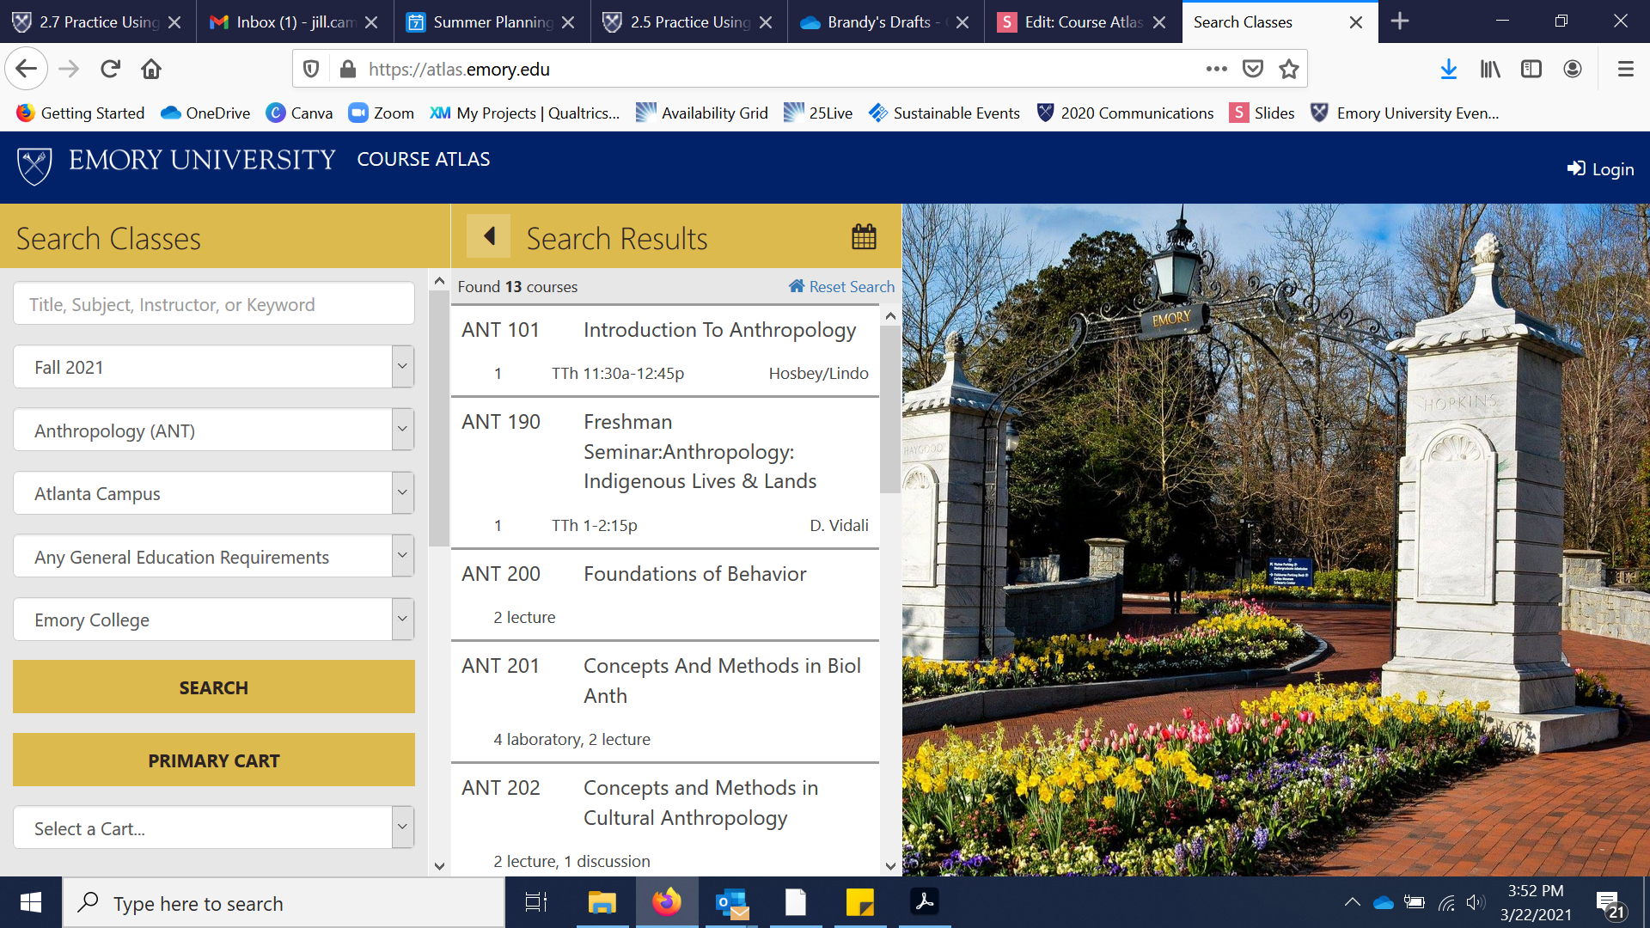Viewport: 1650px width, 928px height.
Task: Expand the Fall 2021 term dropdown
Action: 214,367
